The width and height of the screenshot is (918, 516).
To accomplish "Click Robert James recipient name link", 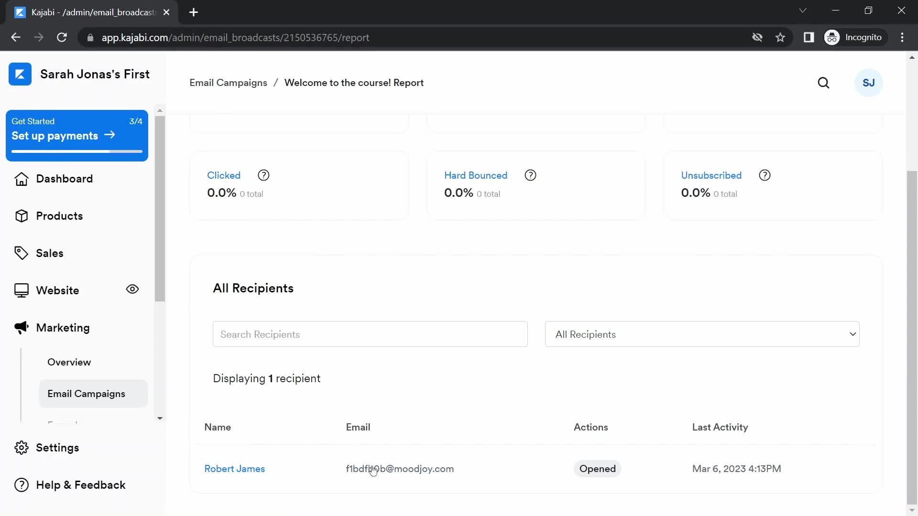I will 235,469.
